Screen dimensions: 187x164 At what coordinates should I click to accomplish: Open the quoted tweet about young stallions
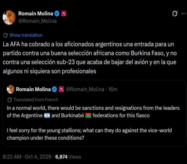[94, 113]
